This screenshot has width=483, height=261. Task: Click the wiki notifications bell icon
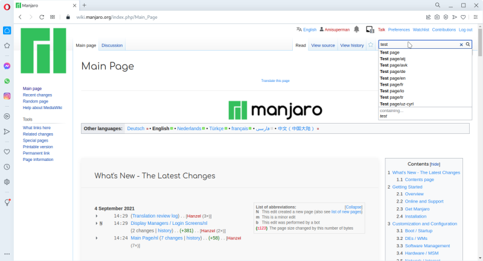[356, 29]
